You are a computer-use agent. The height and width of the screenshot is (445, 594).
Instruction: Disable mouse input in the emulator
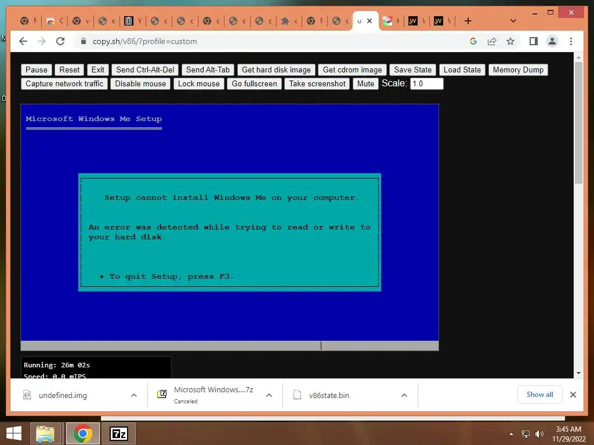tap(140, 83)
